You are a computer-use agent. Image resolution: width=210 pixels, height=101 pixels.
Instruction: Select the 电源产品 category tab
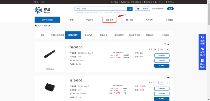(x=88, y=35)
